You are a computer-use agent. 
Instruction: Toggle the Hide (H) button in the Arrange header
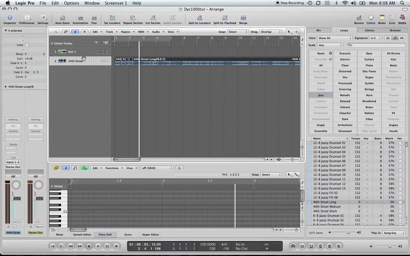pos(84,32)
